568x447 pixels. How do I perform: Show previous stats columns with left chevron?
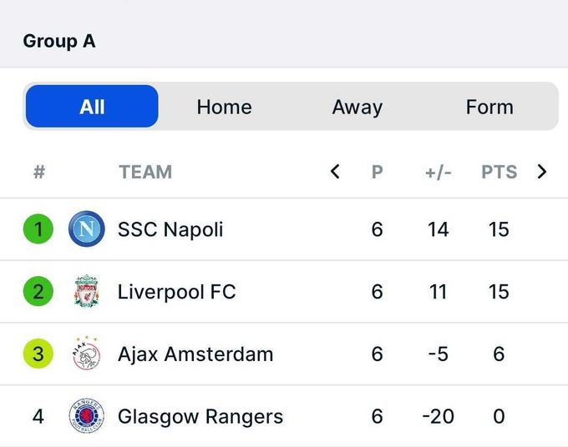335,172
